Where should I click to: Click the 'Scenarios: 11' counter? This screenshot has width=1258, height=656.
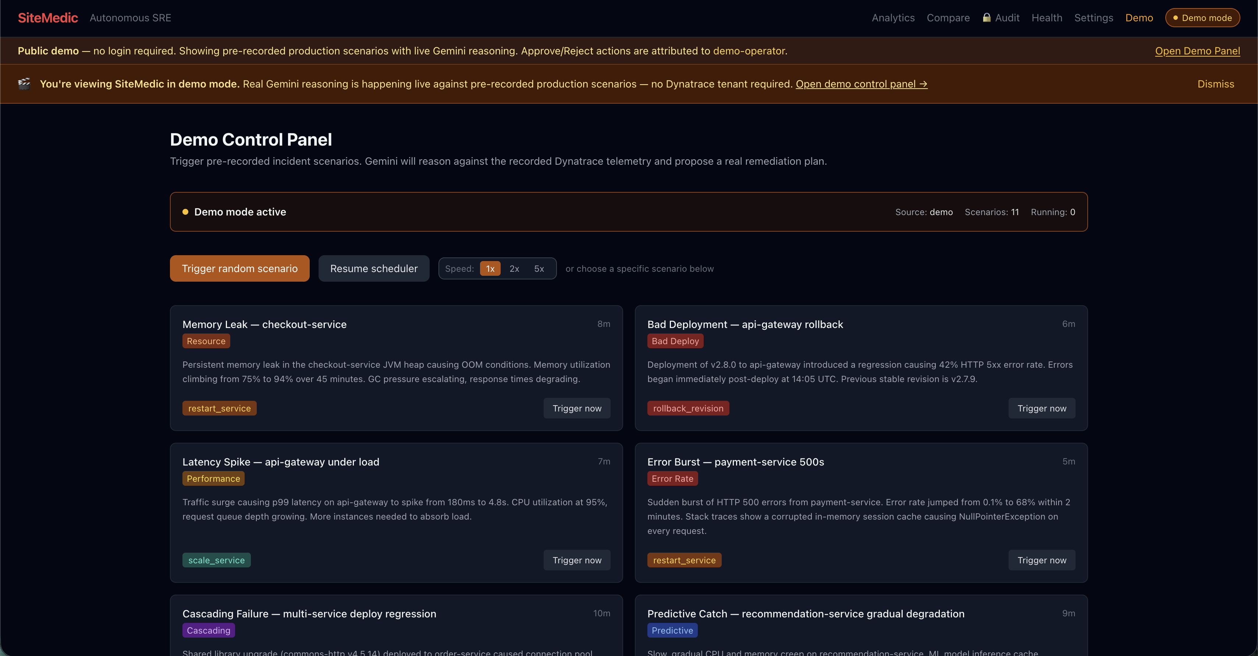992,212
